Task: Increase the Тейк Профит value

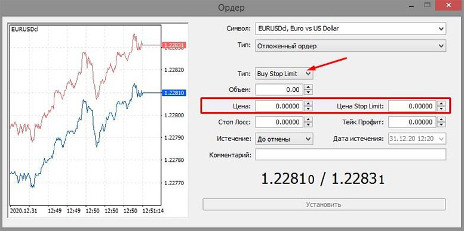Action: coord(441,119)
